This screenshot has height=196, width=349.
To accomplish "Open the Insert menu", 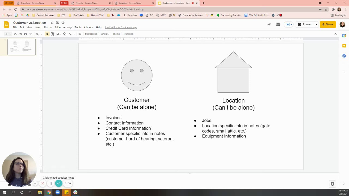I will 38,27.
